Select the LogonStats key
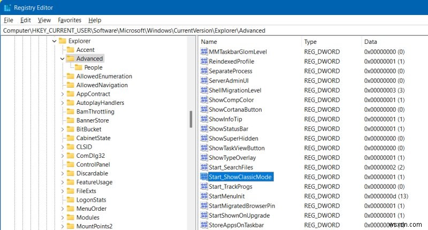This screenshot has width=428, height=230. click(x=91, y=200)
